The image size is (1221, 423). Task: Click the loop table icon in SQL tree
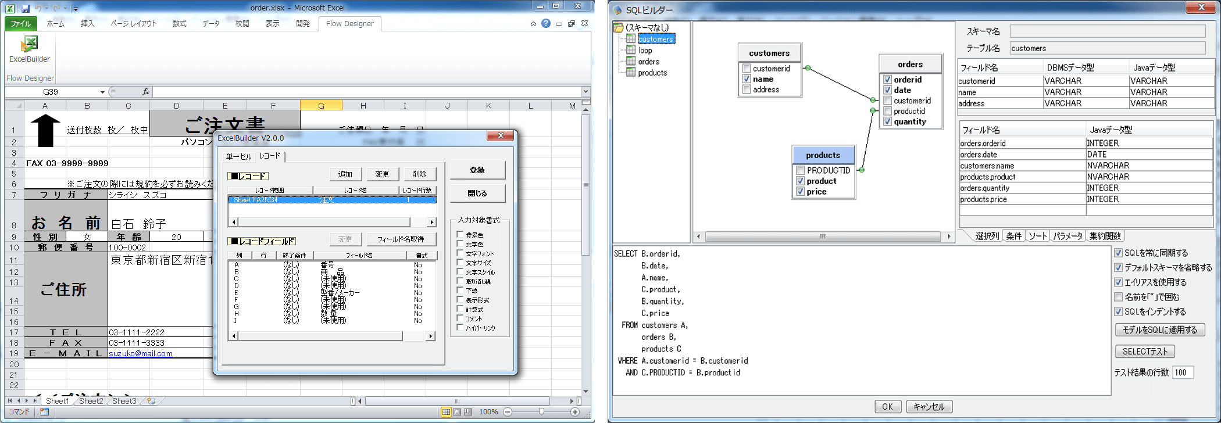point(631,50)
